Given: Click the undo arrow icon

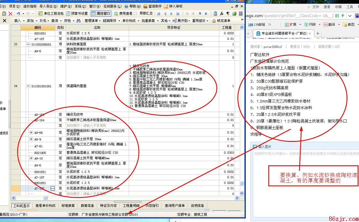Looking at the screenshot, I should click(18, 14).
